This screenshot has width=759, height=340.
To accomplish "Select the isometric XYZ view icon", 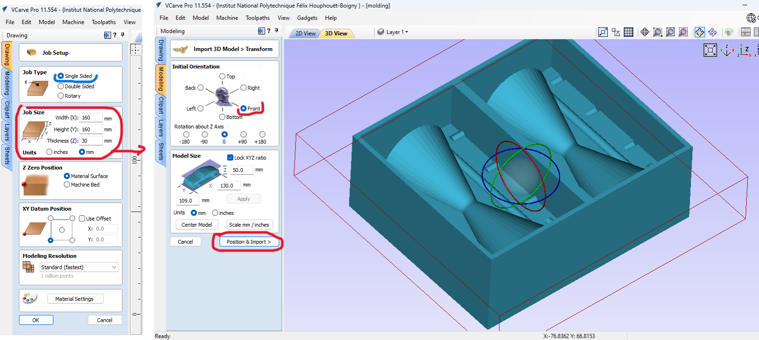I will coord(727,50).
